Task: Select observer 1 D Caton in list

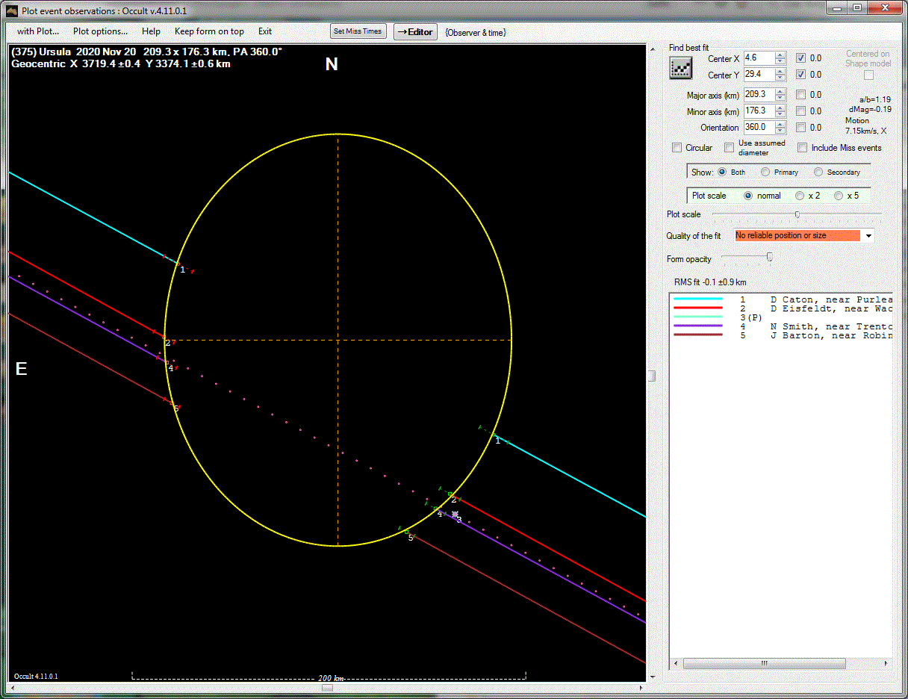Action: tap(781, 299)
